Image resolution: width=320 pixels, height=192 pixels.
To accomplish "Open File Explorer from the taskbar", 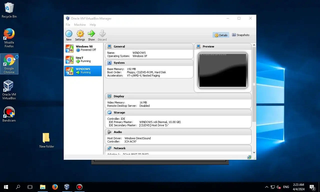I will (43, 187).
